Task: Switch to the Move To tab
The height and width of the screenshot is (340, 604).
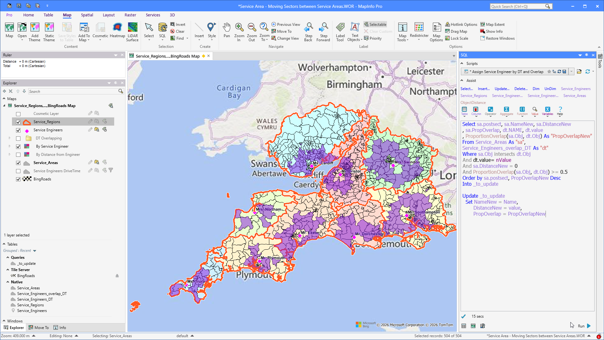Action: click(x=39, y=328)
